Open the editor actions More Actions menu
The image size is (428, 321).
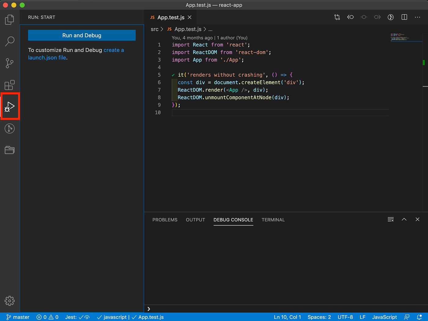418,17
